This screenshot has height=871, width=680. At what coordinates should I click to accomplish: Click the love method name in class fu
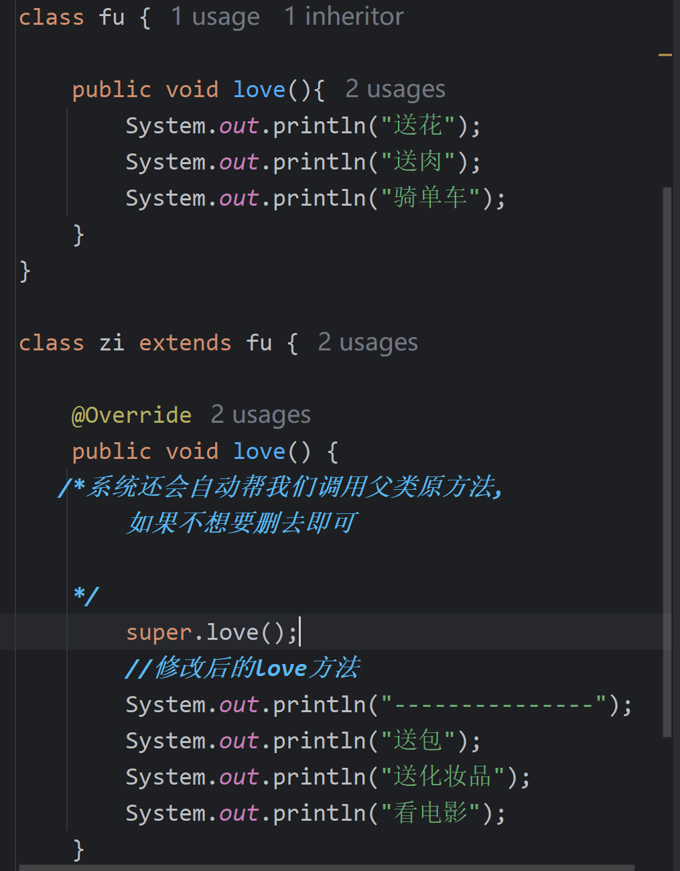tap(259, 89)
